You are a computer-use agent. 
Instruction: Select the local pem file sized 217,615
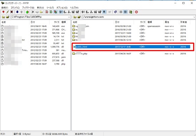(34, 57)
